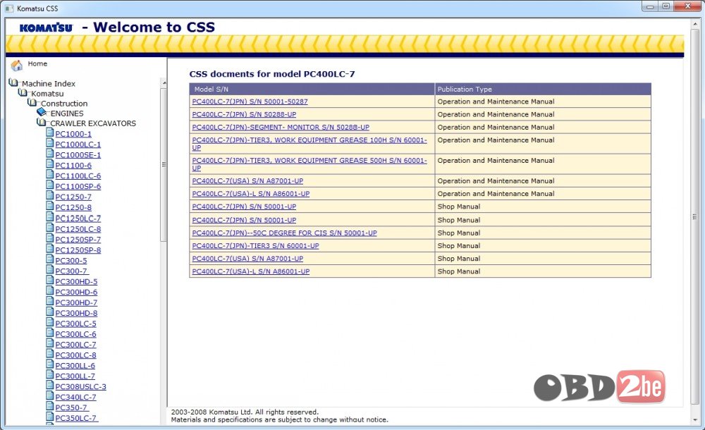
Task: Click the Komatsu CSS title bar icon
Action: click(9, 8)
